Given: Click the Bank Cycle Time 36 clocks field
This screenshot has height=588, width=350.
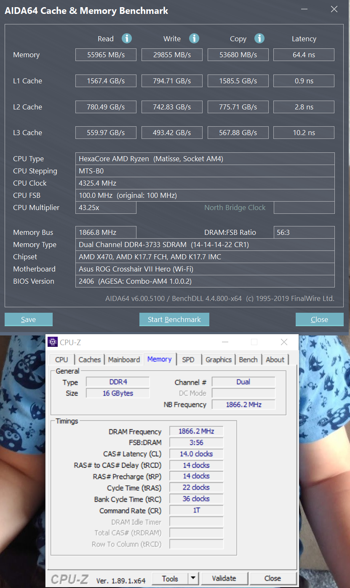Looking at the screenshot, I should [x=196, y=499].
